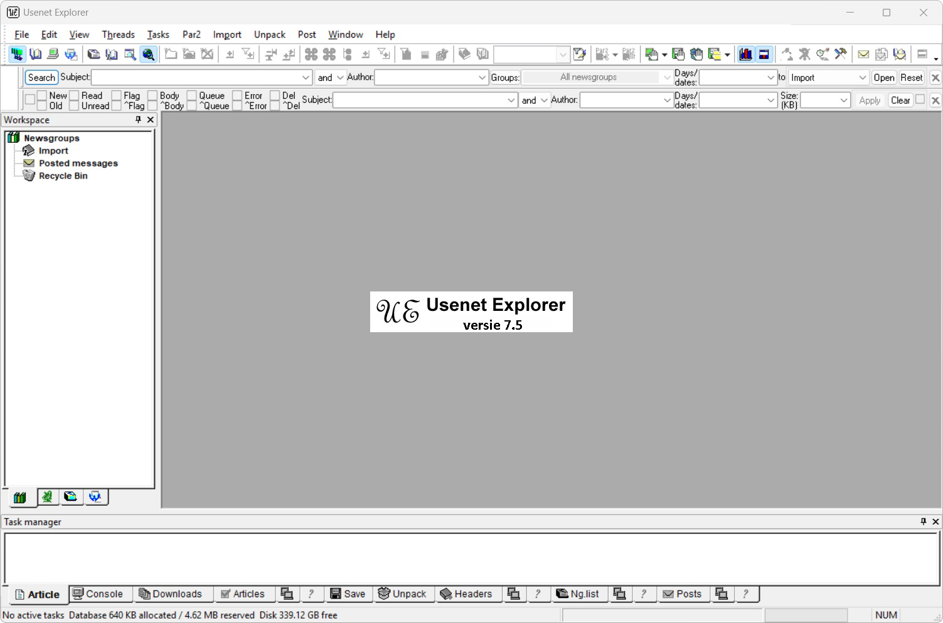Close the filter bar row
943x623 pixels.
[x=935, y=100]
